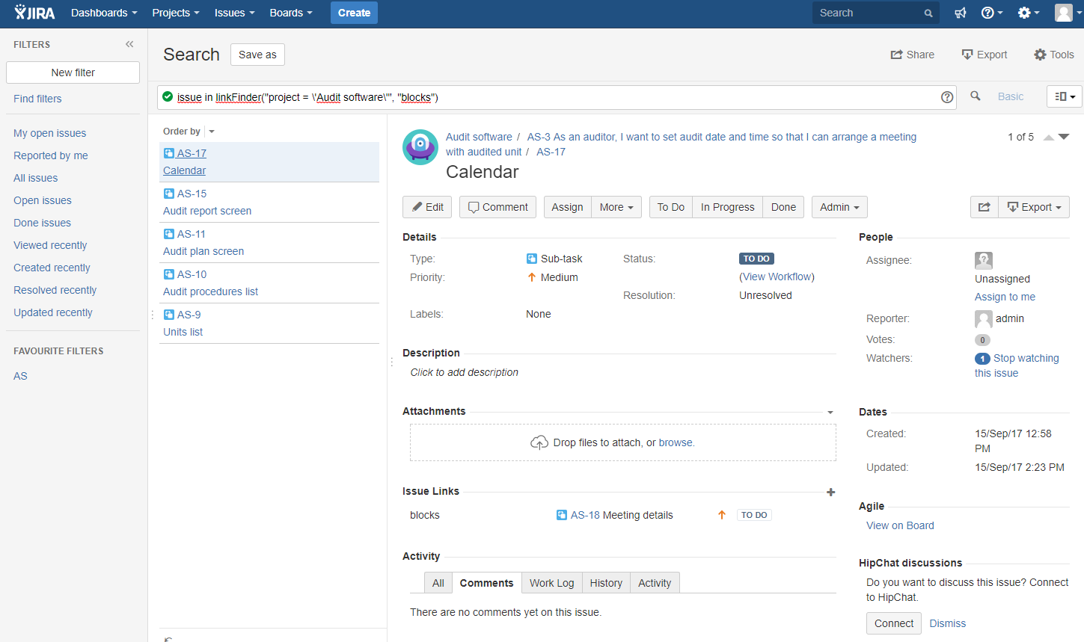This screenshot has height=642, width=1084.
Task: Open the layout switcher view menu
Action: click(1065, 96)
